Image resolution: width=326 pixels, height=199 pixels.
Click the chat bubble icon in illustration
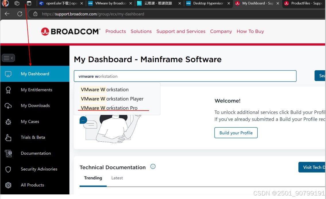pos(83,120)
